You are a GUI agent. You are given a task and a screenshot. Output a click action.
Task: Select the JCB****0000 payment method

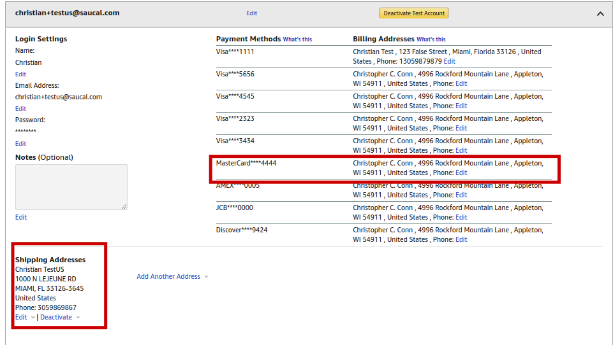[x=234, y=208]
